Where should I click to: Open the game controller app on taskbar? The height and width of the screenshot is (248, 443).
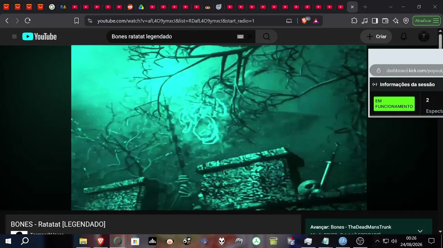pyautogui.click(x=239, y=241)
